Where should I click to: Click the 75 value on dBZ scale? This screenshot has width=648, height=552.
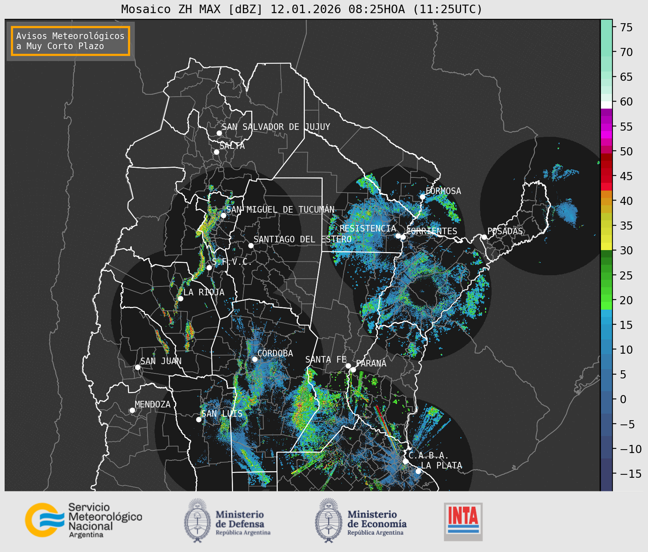point(626,27)
